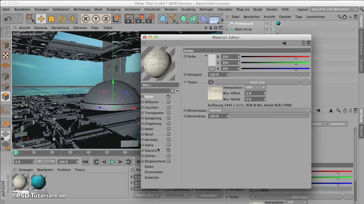Expand Atom Array tree item
The height and width of the screenshot is (204, 364).
click(x=227, y=29)
